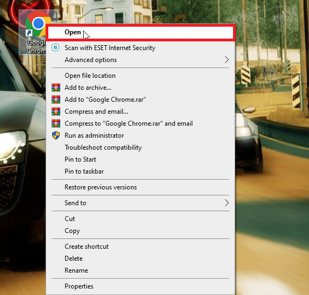The width and height of the screenshot is (309, 295).
Task: Click the Google Chrome desktop shortcut icon
Action: point(35,24)
